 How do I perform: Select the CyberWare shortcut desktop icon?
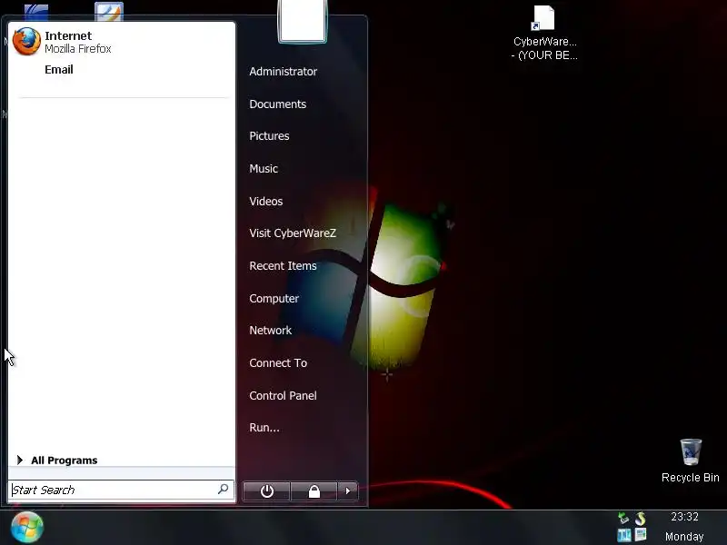click(x=544, y=34)
